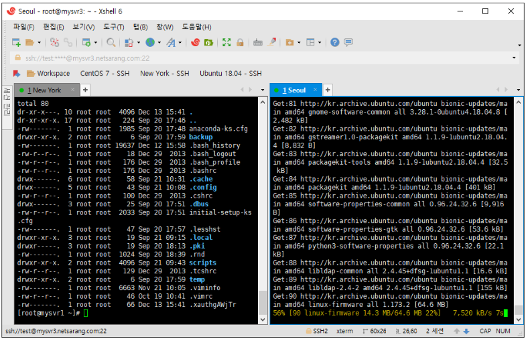
Task: Expand the session properties dropdown arrow
Action: [x=96, y=43]
